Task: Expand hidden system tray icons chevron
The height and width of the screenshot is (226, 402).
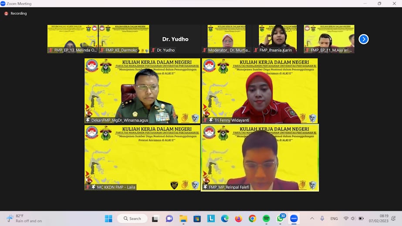Action: tap(312, 219)
